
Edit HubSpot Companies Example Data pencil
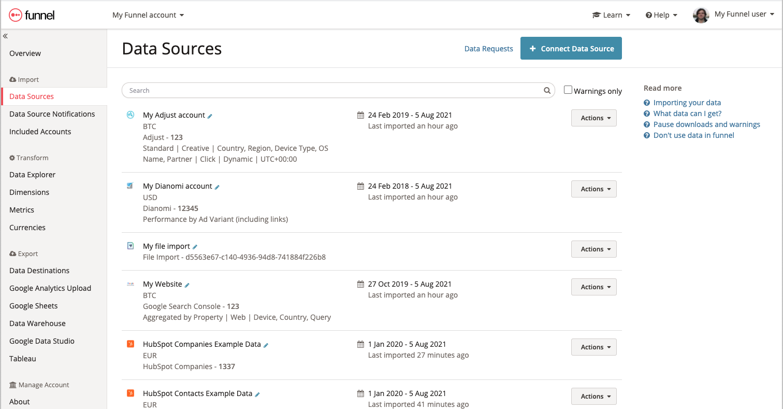pyautogui.click(x=266, y=345)
